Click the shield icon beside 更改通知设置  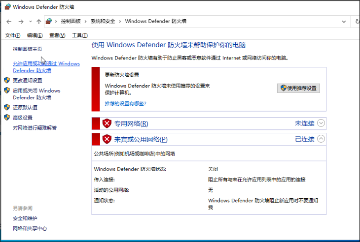click(7, 80)
